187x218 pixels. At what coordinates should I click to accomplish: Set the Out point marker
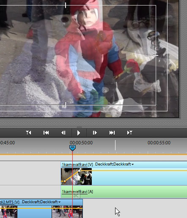click(x=130, y=133)
